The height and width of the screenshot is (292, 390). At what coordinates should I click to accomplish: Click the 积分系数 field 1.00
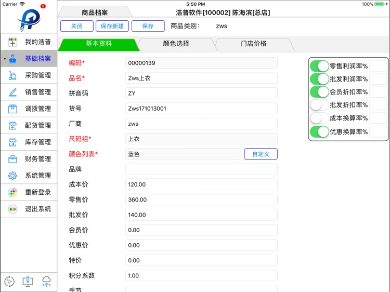[x=201, y=275]
